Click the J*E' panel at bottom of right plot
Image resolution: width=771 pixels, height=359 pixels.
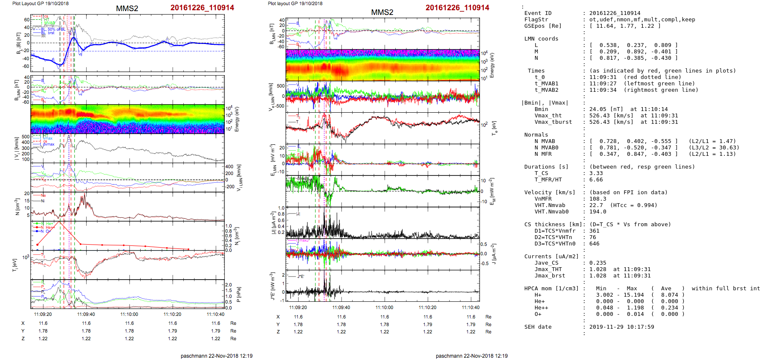(383, 286)
